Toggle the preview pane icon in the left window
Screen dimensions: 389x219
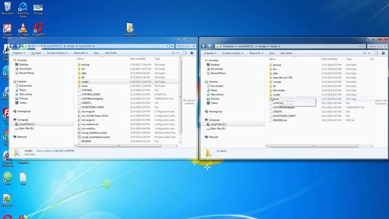pyautogui.click(x=184, y=53)
